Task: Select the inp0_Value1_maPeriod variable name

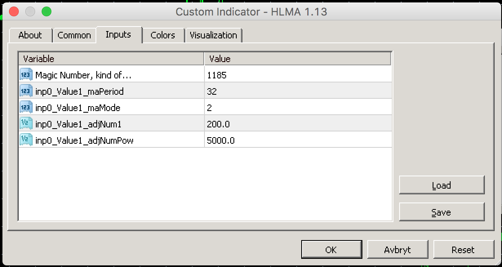Action: (x=80, y=91)
